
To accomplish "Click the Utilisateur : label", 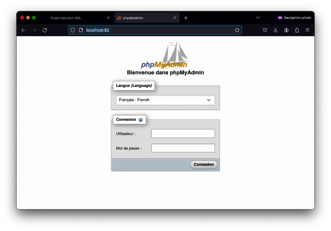I will tap(126, 134).
